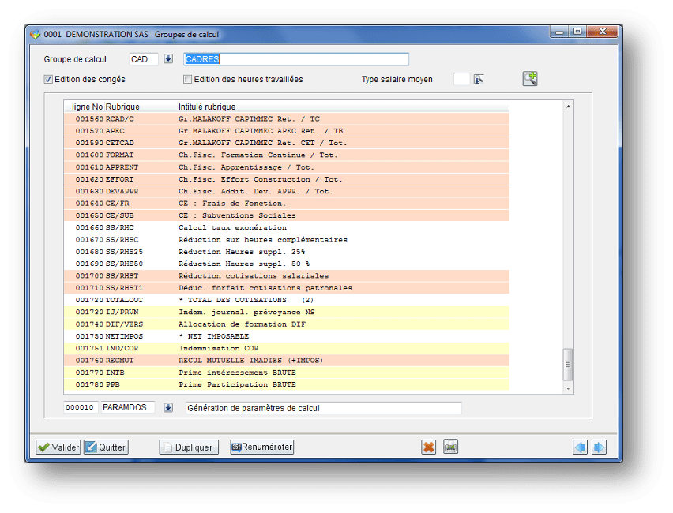Select row 001730 IJ/PRVN
Image resolution: width=673 pixels, height=513 pixels.
[x=287, y=312]
